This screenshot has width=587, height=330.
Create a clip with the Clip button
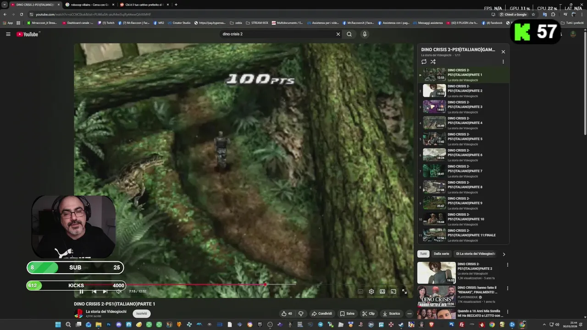pos(368,313)
